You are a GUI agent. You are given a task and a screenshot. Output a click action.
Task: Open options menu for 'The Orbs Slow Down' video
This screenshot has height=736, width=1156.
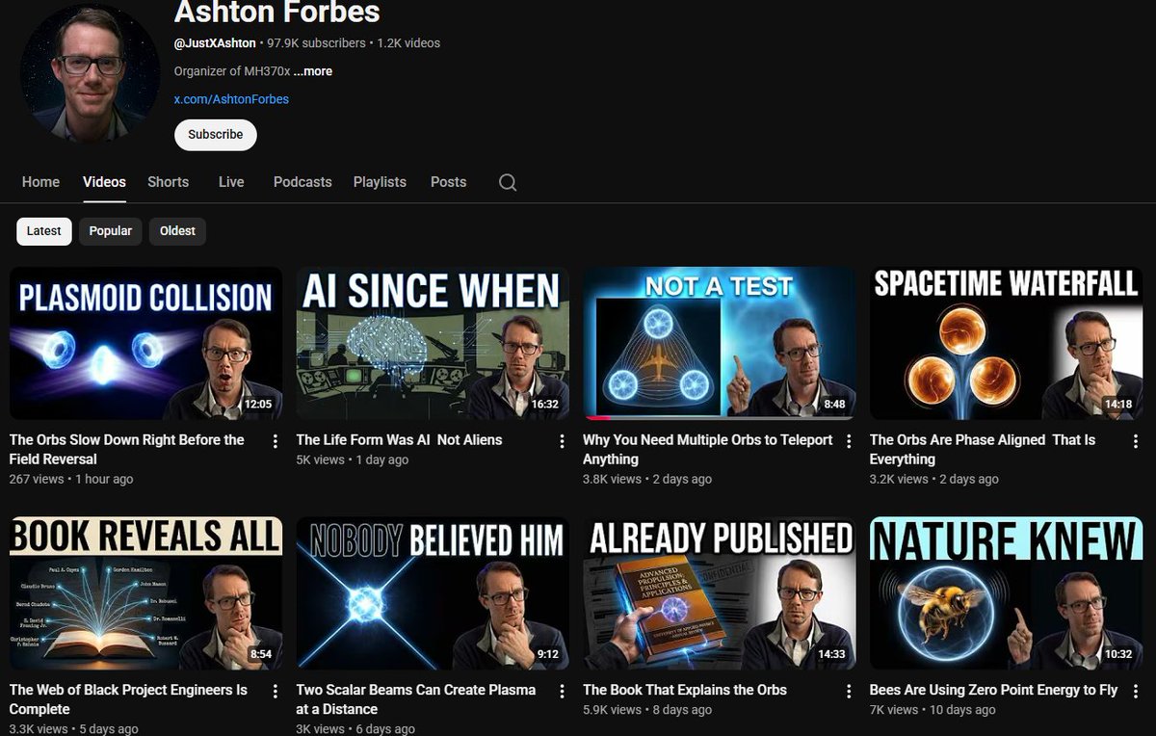(276, 441)
